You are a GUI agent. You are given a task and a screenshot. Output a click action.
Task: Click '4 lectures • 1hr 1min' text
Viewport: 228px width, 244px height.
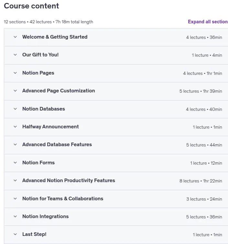202,73
